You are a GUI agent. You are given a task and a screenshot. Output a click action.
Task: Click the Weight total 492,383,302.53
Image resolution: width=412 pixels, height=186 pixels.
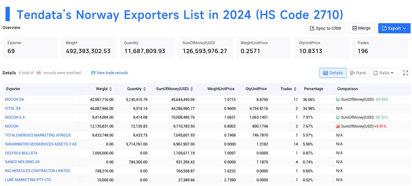coord(88,51)
